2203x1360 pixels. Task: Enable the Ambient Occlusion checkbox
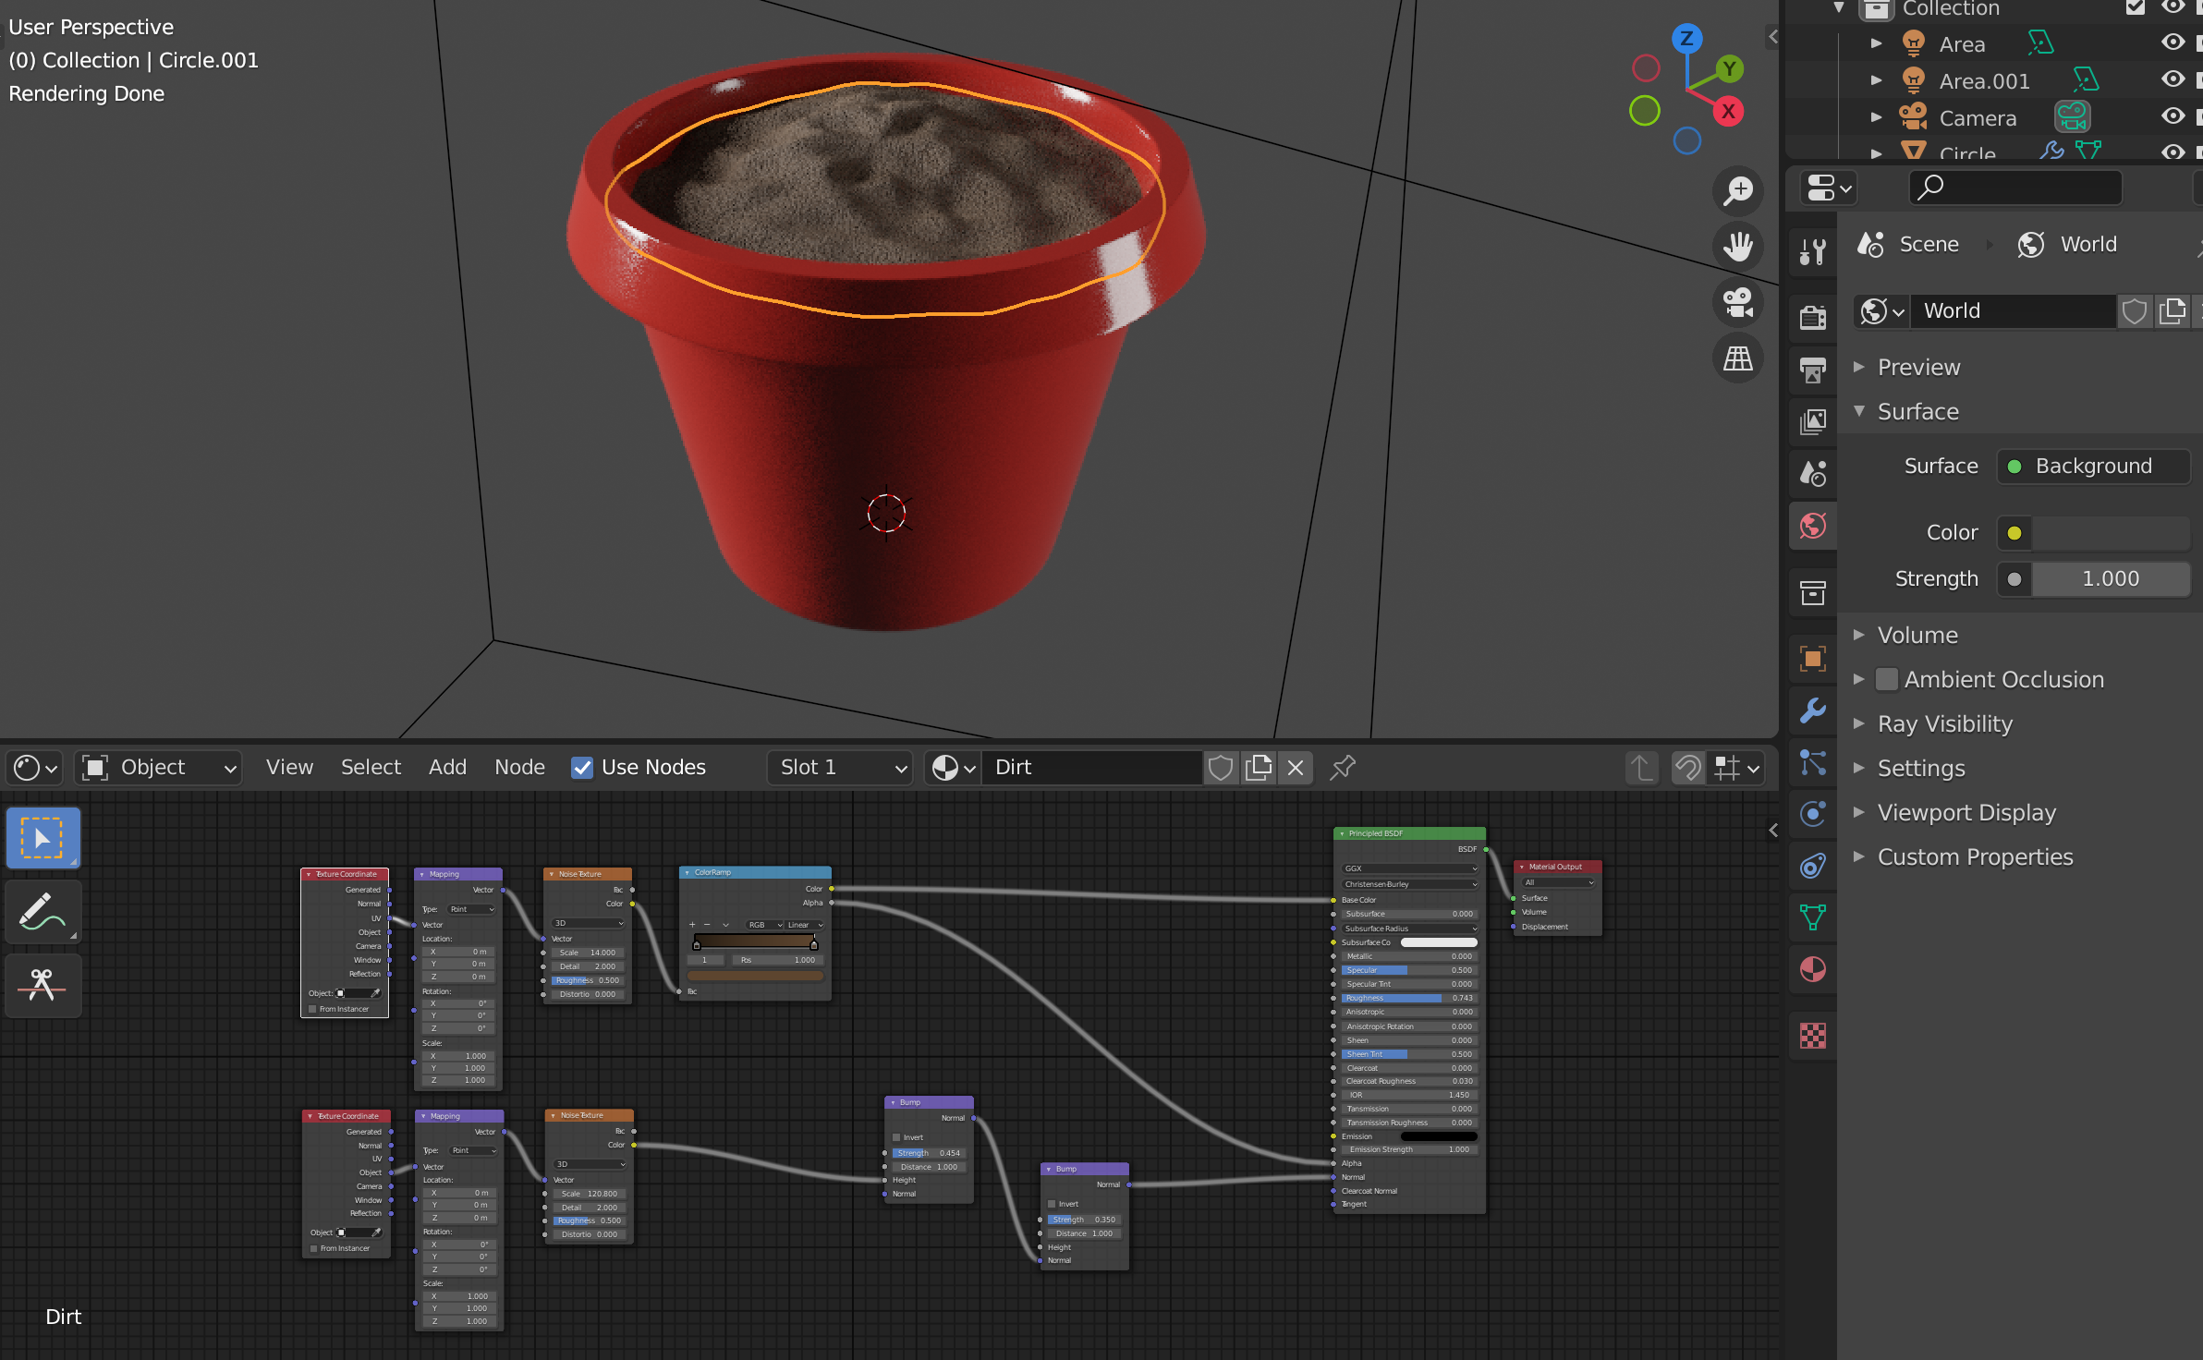(1887, 679)
